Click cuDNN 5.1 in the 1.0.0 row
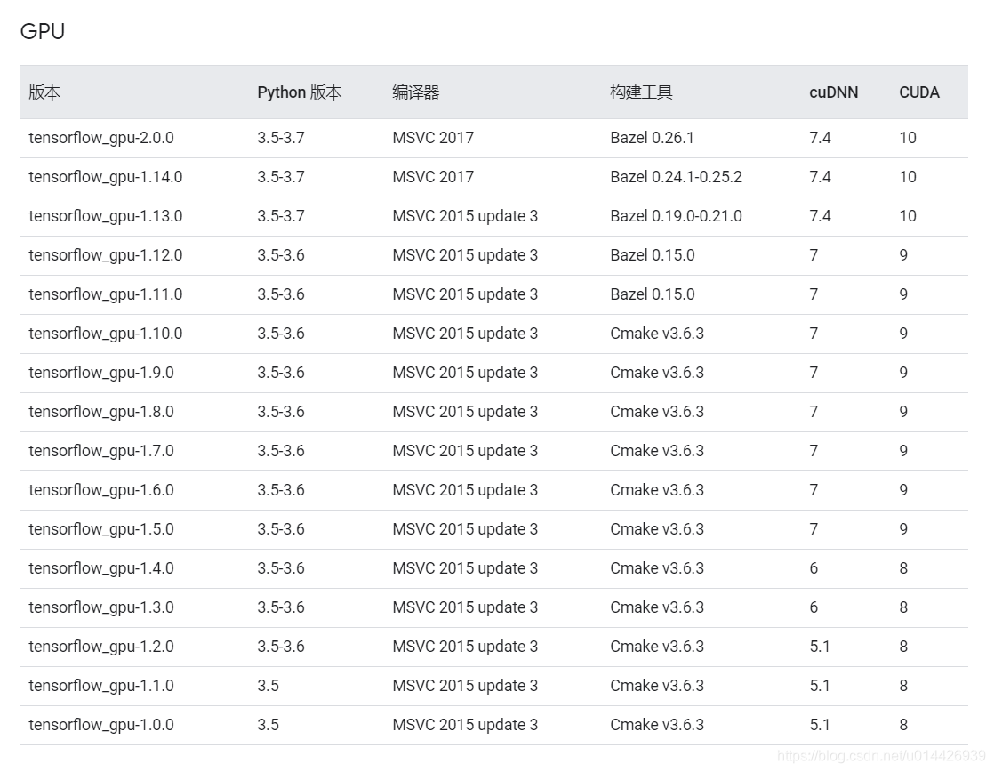 pos(820,725)
